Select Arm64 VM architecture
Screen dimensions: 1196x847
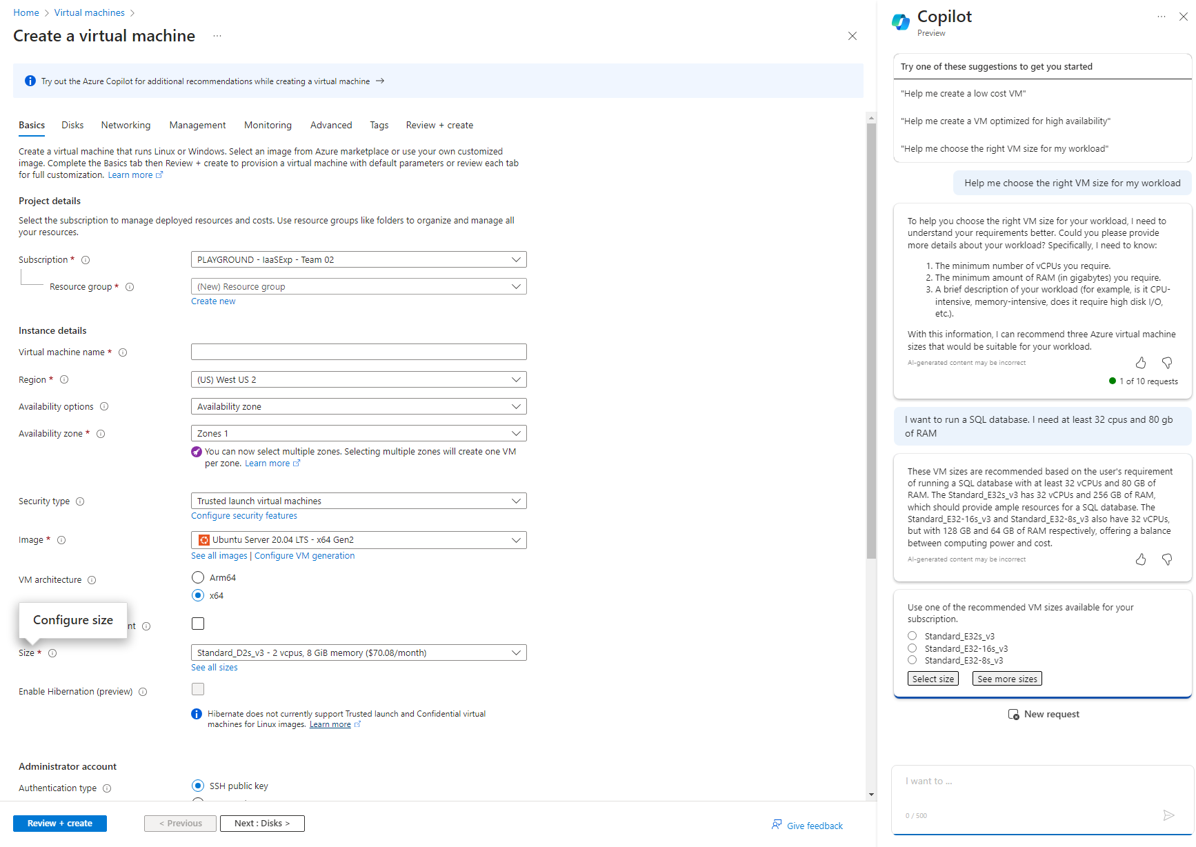pos(198,577)
